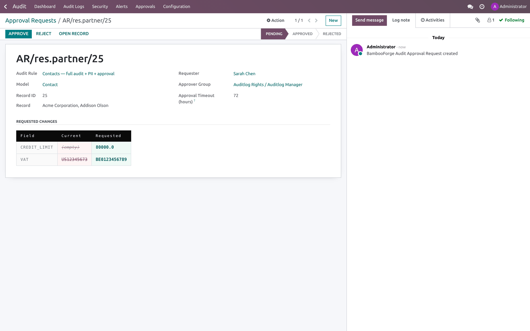Screen dimensions: 530x331
Task: Click Send message in chatter
Action: 369,20
